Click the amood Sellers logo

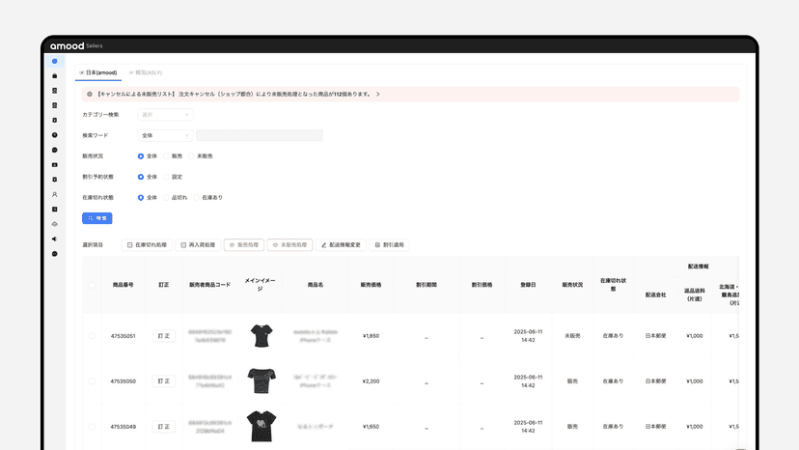(76, 46)
